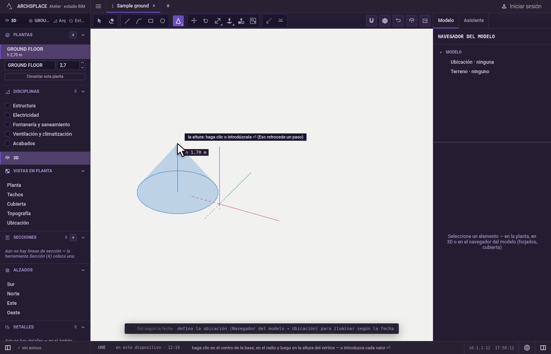Click Iniciar sesión link
551x354 pixels.
point(521,6)
